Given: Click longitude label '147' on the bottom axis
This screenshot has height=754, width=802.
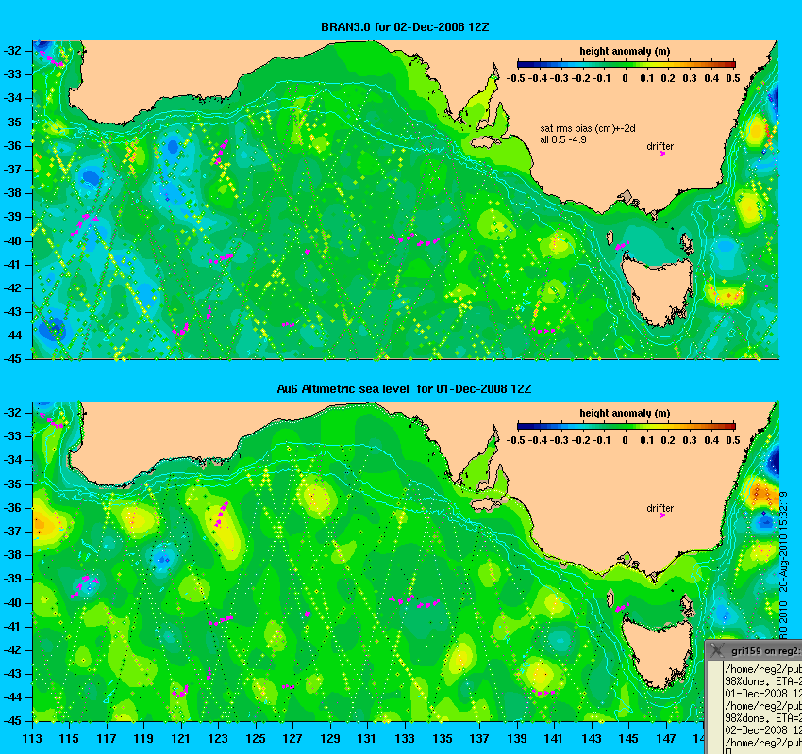Looking at the screenshot, I should (666, 739).
